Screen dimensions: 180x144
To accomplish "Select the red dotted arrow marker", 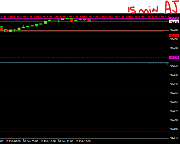I will point(158,64).
